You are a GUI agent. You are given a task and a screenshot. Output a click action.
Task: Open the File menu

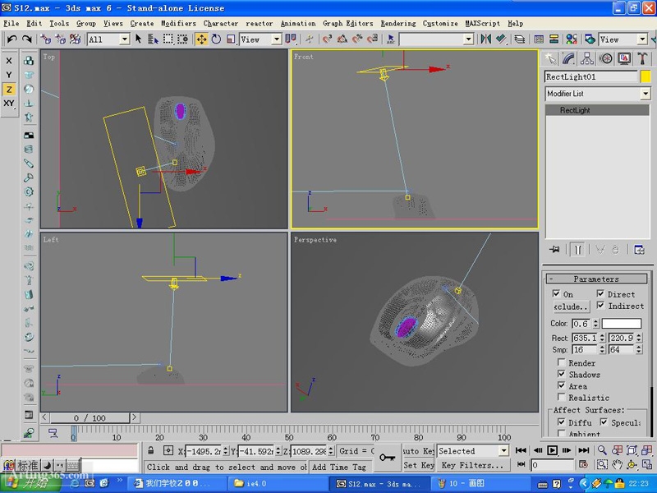click(x=11, y=24)
